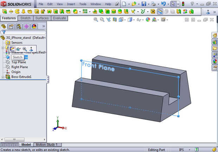218x152 pixels.
Task: Select the Linear Pattern tool icon
Action: 85,11
